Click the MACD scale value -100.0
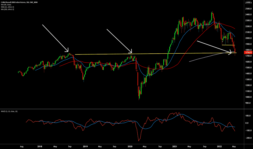The image size is (253, 149). tap(248, 131)
